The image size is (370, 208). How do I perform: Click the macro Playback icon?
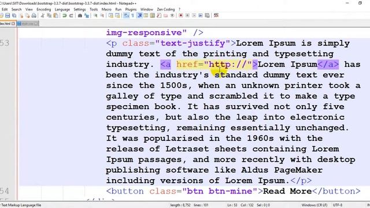(194, 16)
